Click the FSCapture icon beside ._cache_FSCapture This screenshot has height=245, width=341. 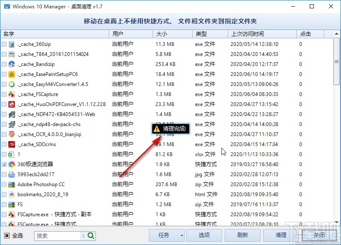pyautogui.click(x=11, y=94)
